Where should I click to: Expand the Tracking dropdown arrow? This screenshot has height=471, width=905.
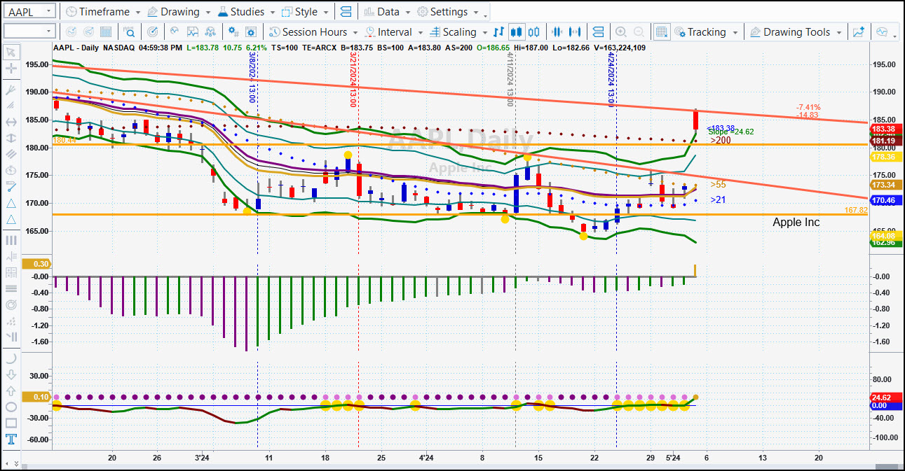(734, 33)
